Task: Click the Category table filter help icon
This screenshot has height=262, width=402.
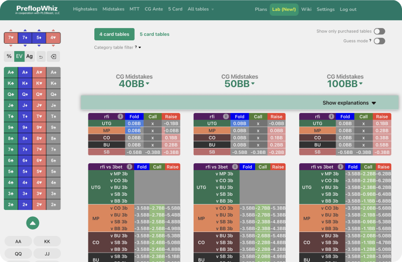Action: [136, 48]
